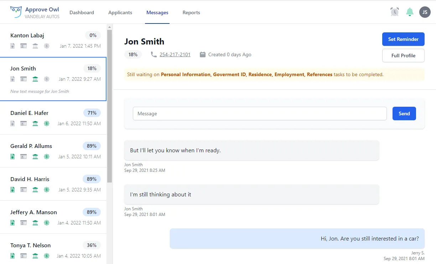Click the phone icon beside Jon Smith's number

(x=154, y=54)
